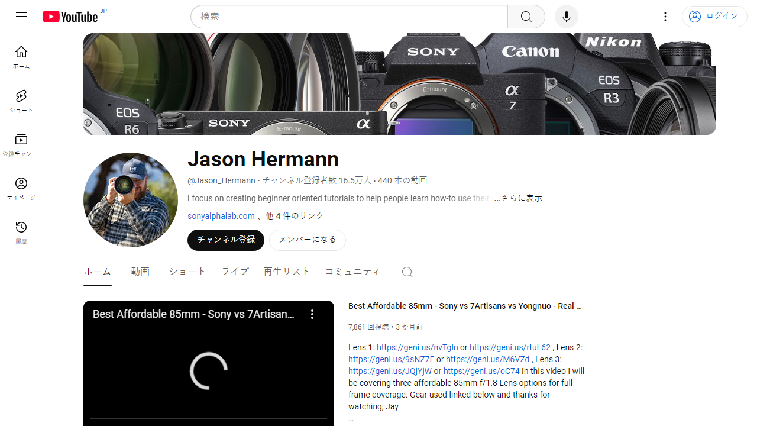The height and width of the screenshot is (426, 757).
Task: Open the geni.us/nvTgln link
Action: tap(418, 347)
